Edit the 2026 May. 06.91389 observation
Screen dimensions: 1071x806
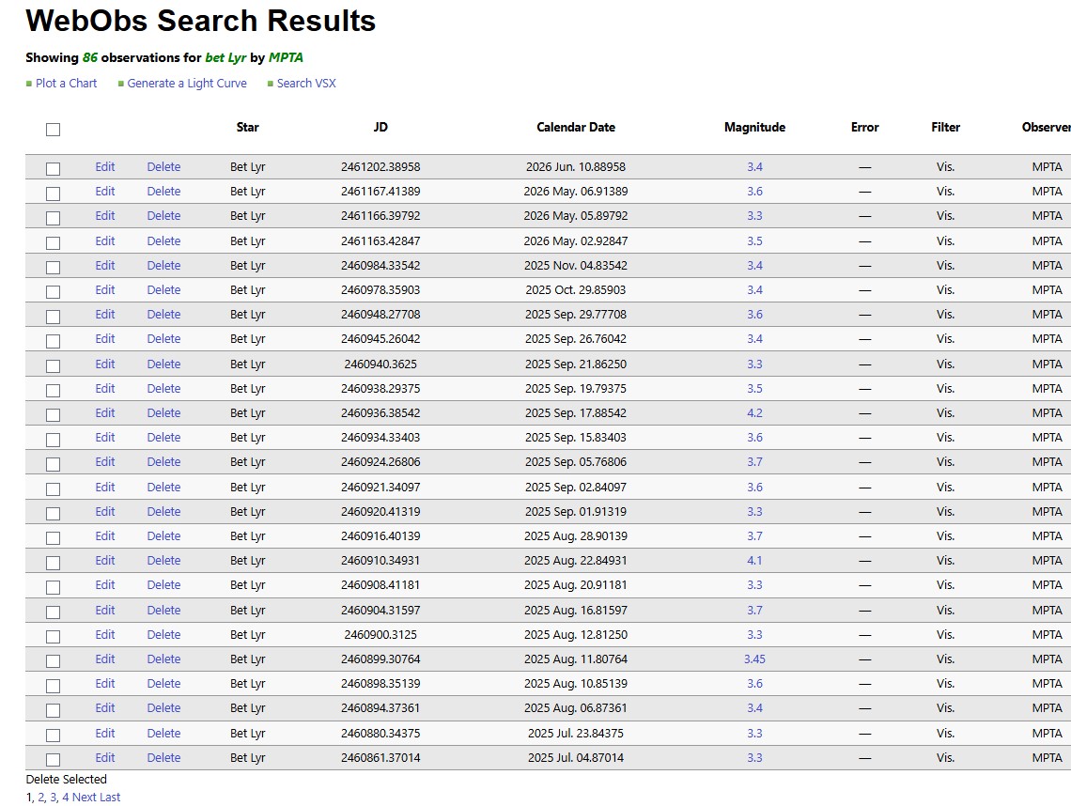(104, 192)
